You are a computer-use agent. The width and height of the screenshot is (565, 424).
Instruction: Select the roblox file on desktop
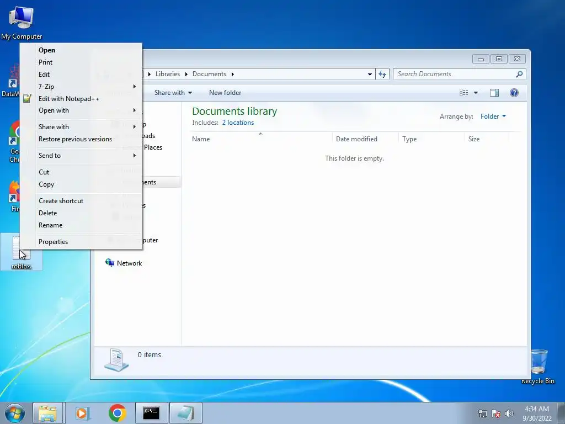pyautogui.click(x=22, y=252)
